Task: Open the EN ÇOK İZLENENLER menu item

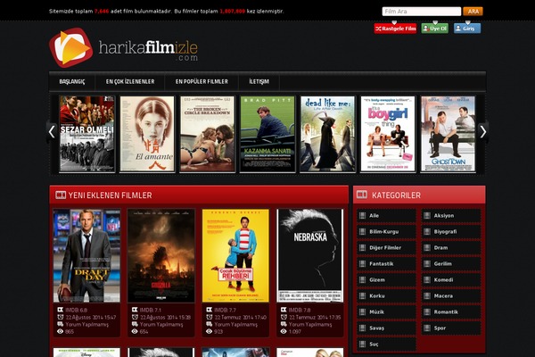Action: tap(130, 81)
